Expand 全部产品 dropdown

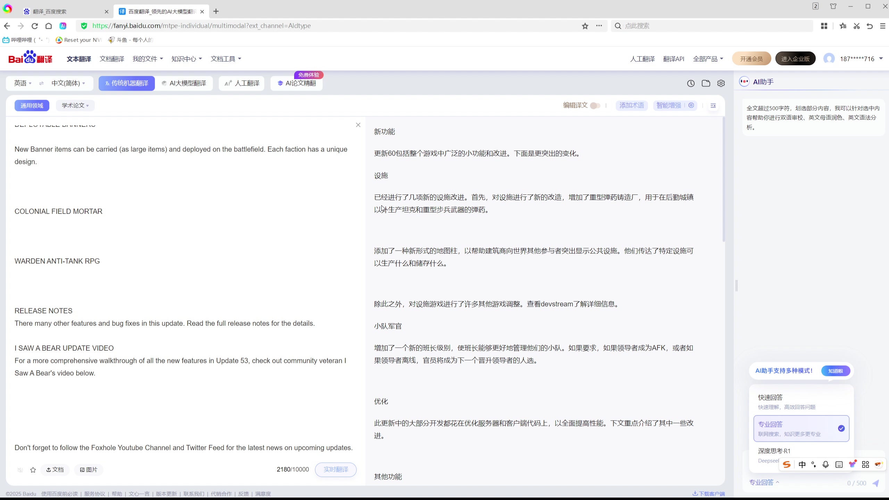[708, 59]
